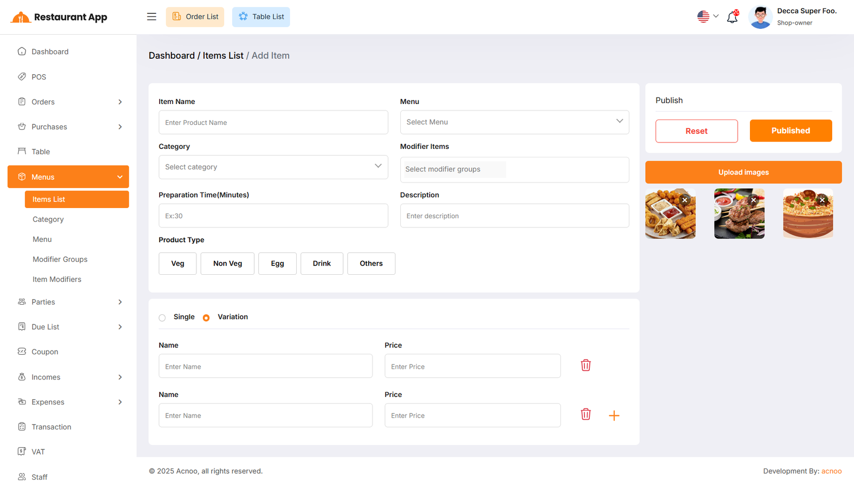Open the Select category dropdown
Viewport: 854px width, 485px height.
[273, 167]
